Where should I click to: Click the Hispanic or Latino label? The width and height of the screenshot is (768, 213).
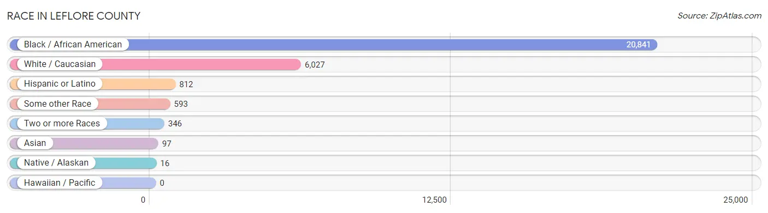60,84
